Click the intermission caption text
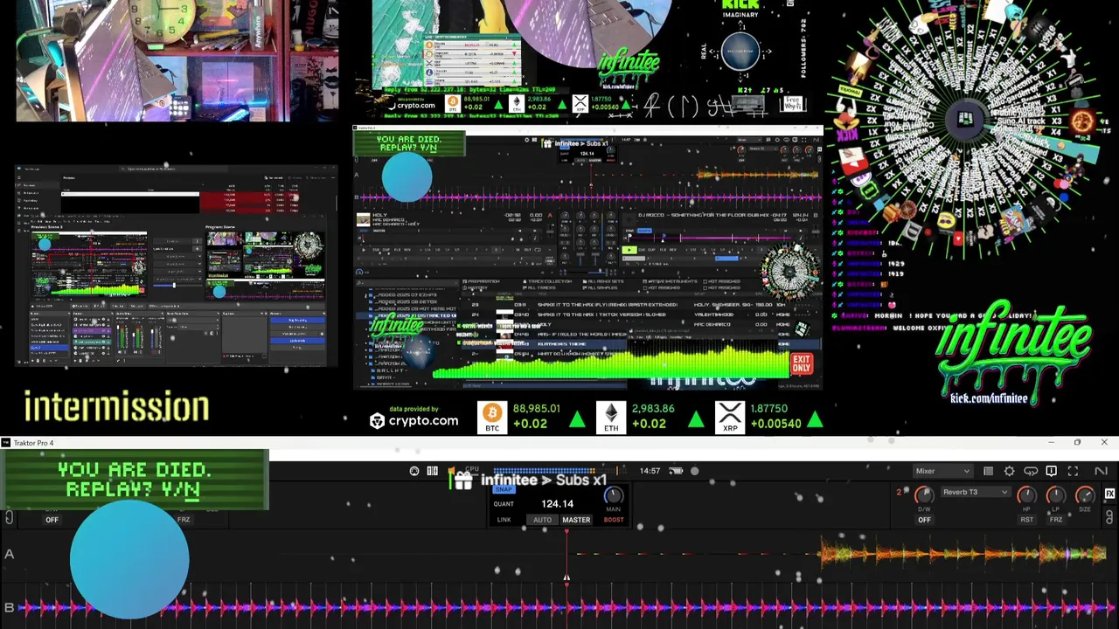The image size is (1119, 629). point(116,407)
